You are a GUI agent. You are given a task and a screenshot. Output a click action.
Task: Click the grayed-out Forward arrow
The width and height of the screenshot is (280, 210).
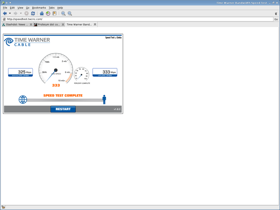(15, 13)
